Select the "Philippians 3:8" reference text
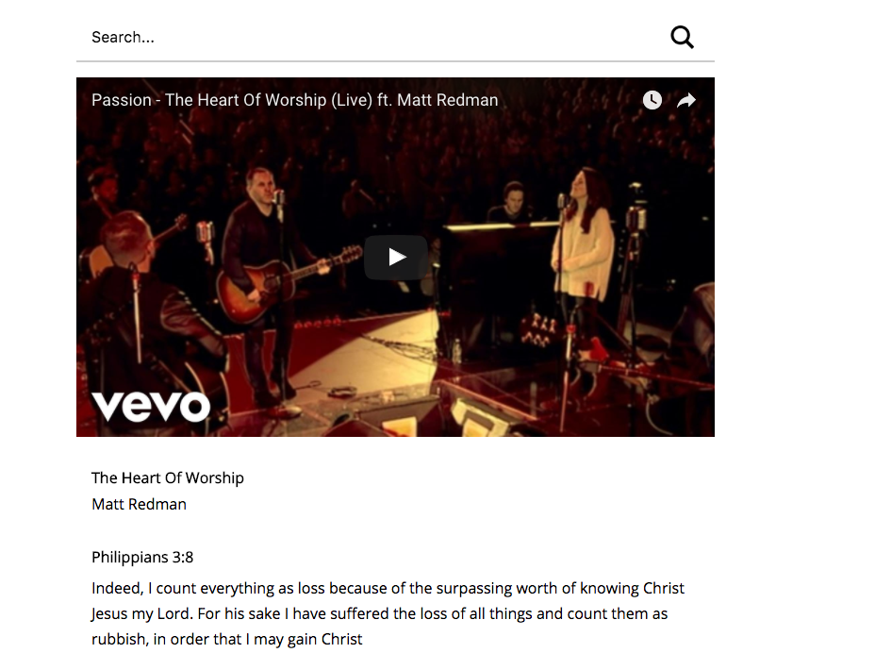 pos(142,558)
